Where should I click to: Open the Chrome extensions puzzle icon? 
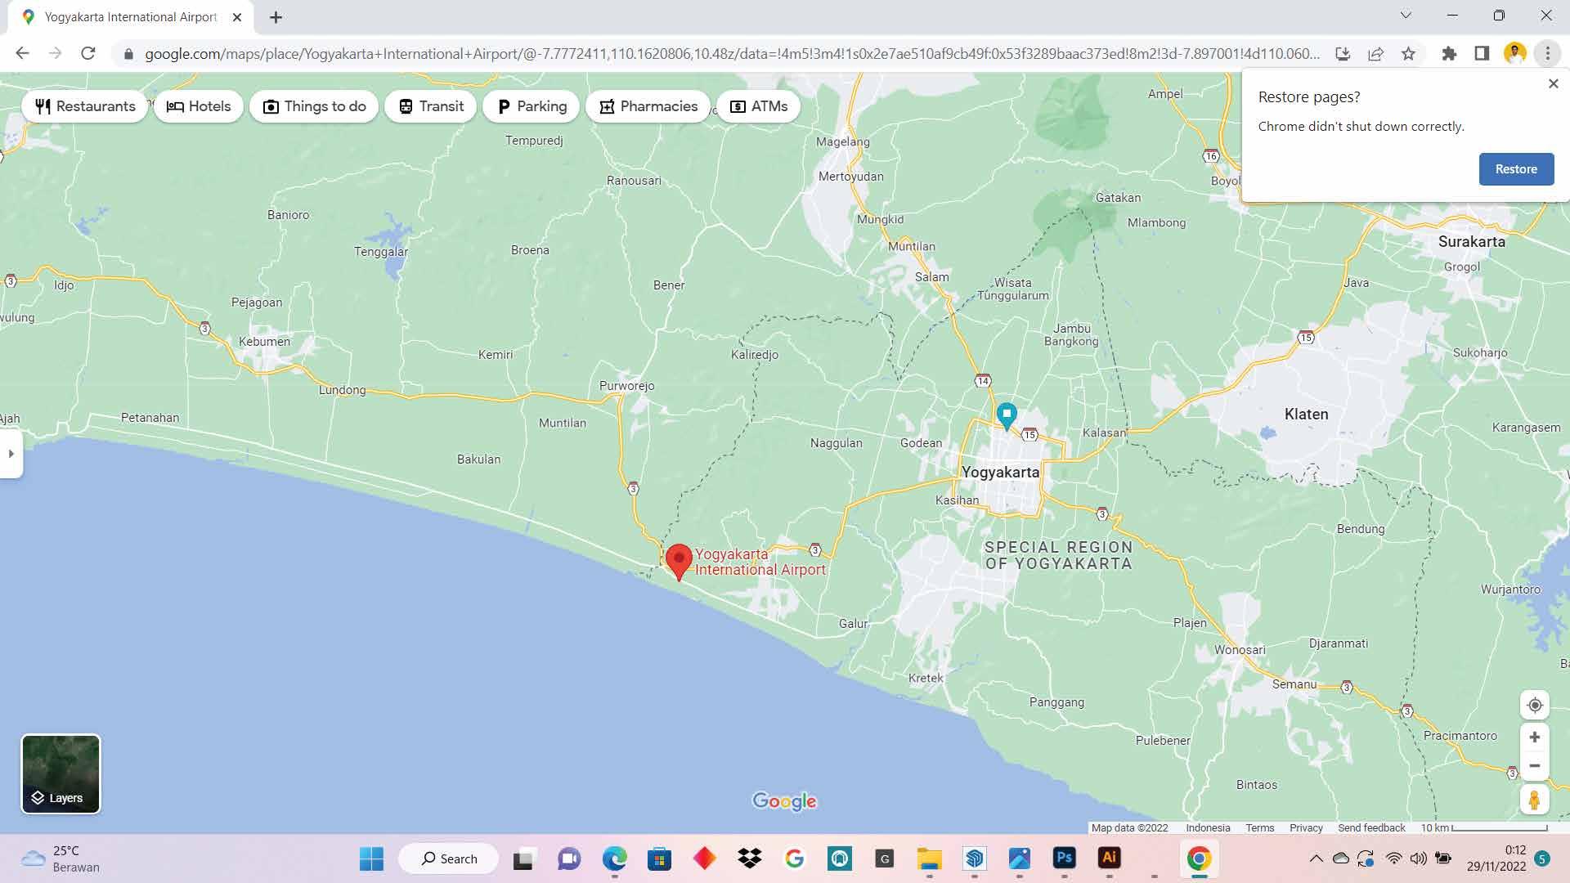(x=1449, y=54)
